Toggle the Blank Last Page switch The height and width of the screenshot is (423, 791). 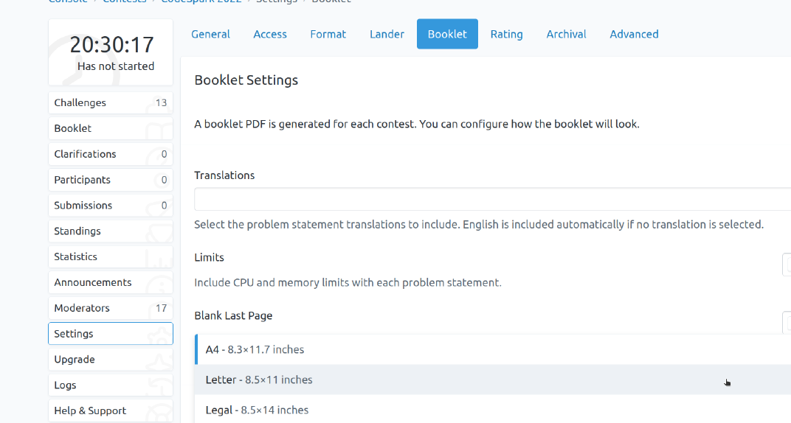787,322
